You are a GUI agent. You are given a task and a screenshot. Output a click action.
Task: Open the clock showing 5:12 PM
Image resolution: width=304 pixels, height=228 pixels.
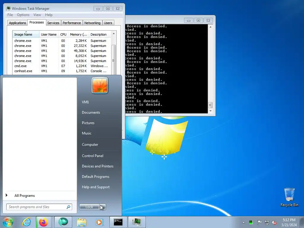(x=289, y=222)
